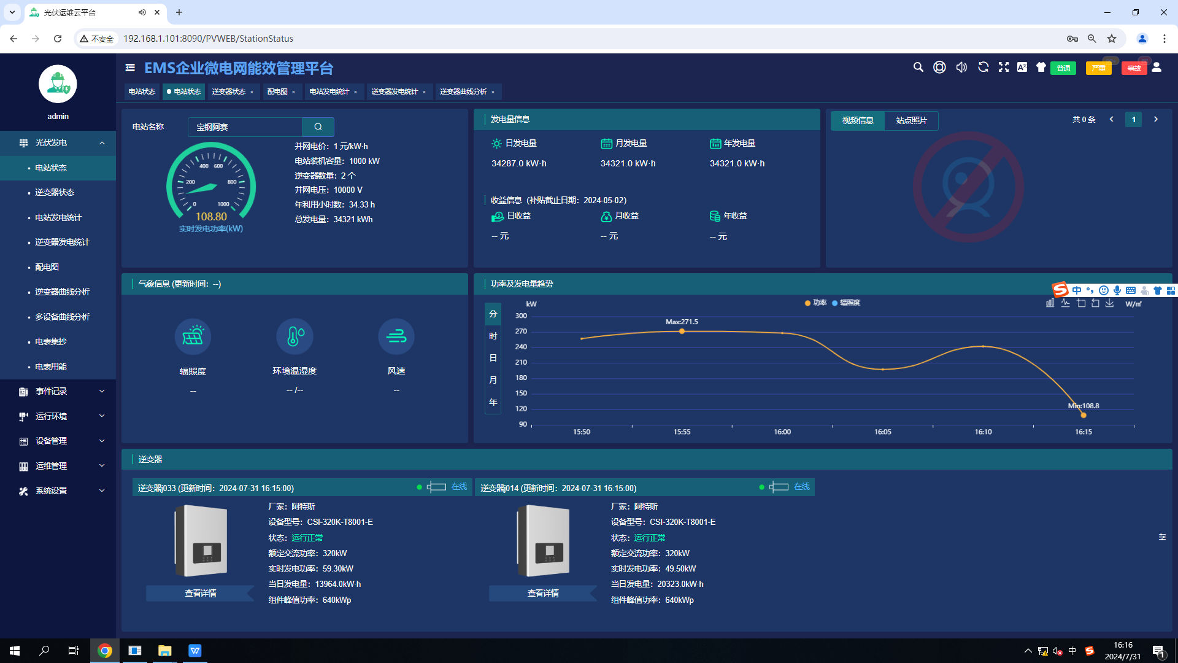Expand the 事件记录 sidebar group

point(58,392)
